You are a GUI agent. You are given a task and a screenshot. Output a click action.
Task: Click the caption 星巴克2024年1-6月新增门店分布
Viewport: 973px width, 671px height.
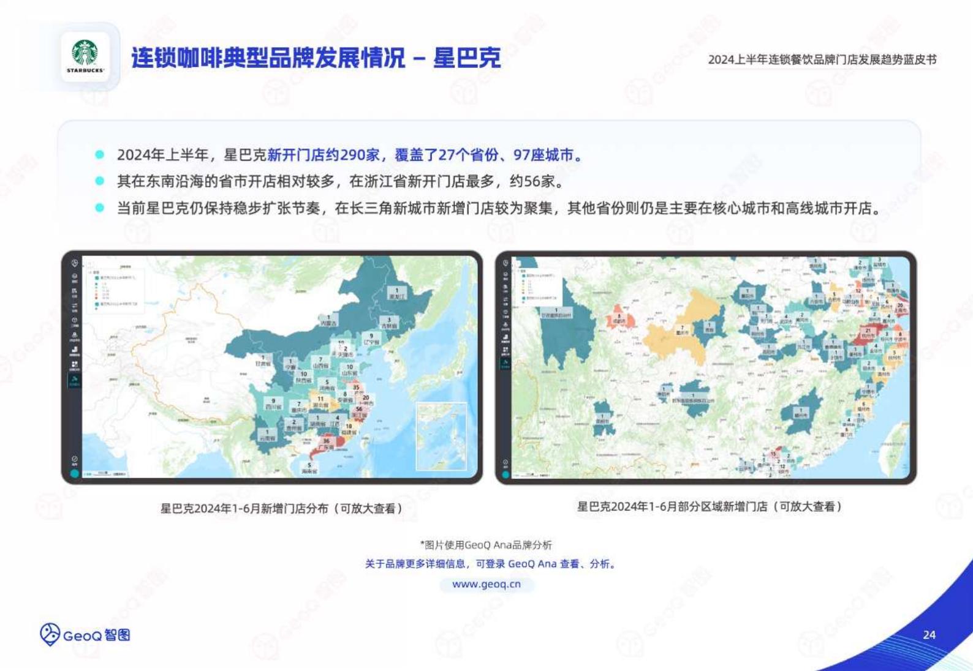[x=281, y=508]
